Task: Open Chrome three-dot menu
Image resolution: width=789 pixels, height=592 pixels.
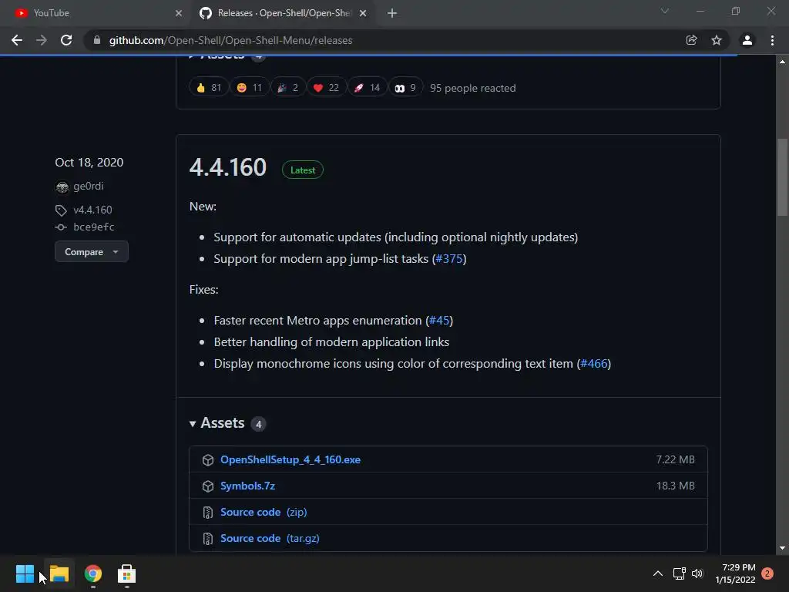Action: coord(772,40)
